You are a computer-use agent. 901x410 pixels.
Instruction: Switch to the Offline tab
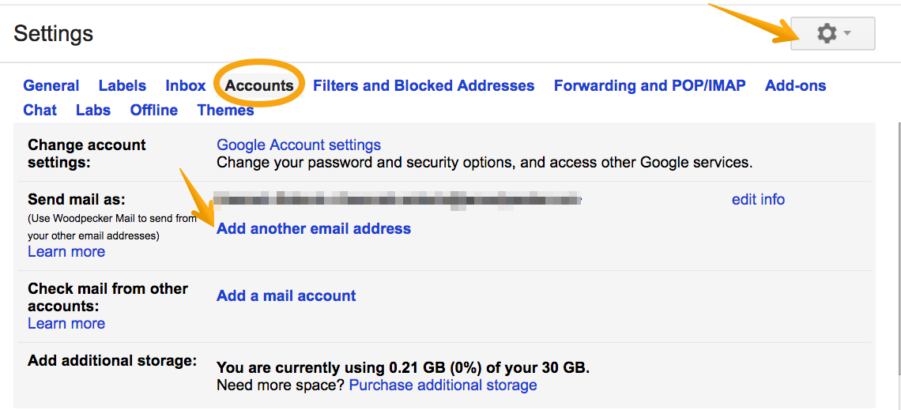tap(154, 110)
